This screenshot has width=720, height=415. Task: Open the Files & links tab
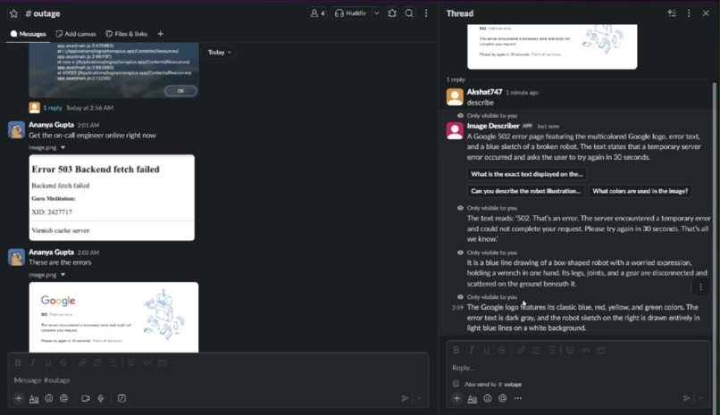(127, 34)
